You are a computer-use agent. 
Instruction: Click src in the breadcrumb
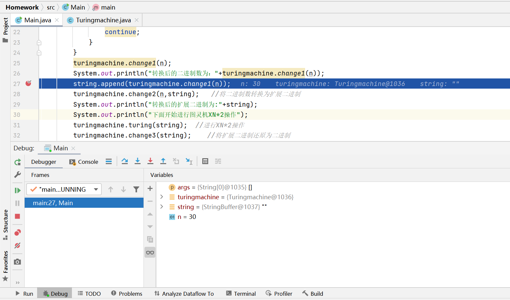[51, 7]
